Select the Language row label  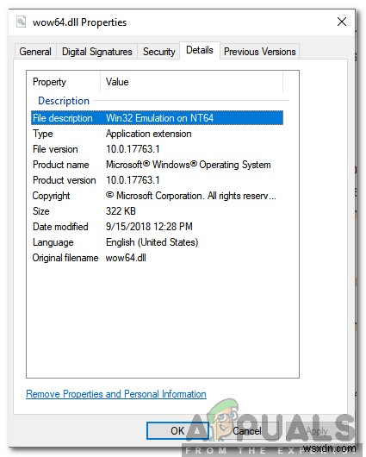click(x=53, y=242)
